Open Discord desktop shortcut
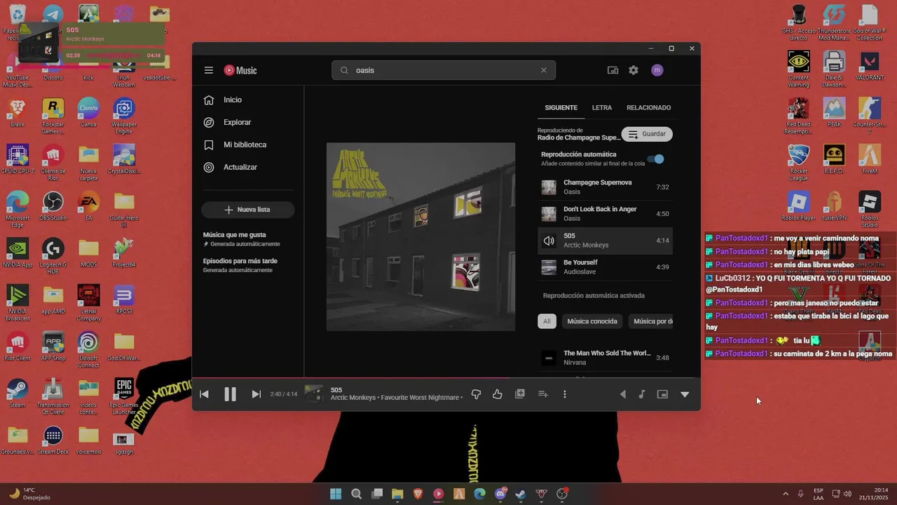Image resolution: width=897 pixels, height=505 pixels. pos(53,69)
